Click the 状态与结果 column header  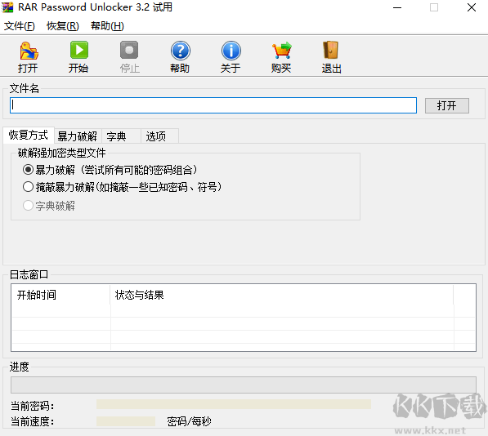(282, 295)
